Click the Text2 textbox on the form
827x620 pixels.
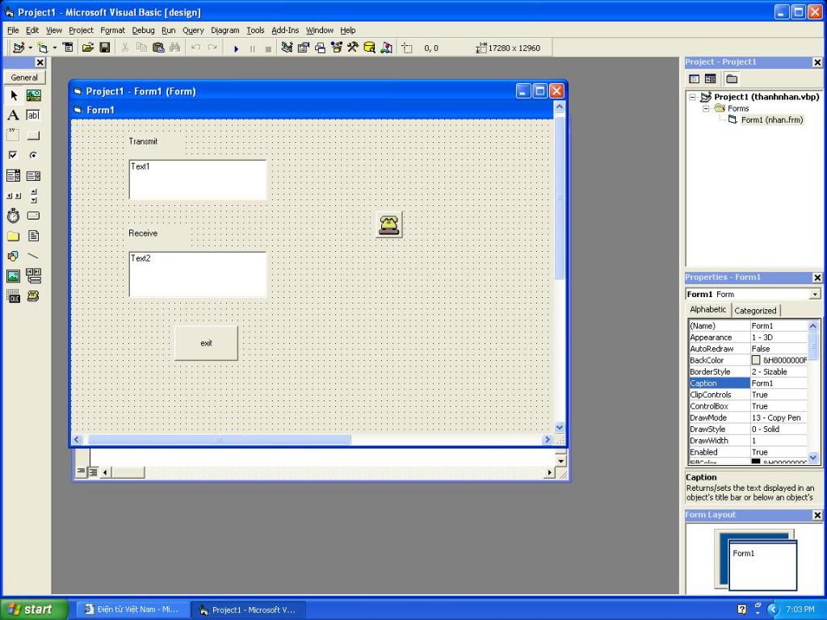click(198, 274)
